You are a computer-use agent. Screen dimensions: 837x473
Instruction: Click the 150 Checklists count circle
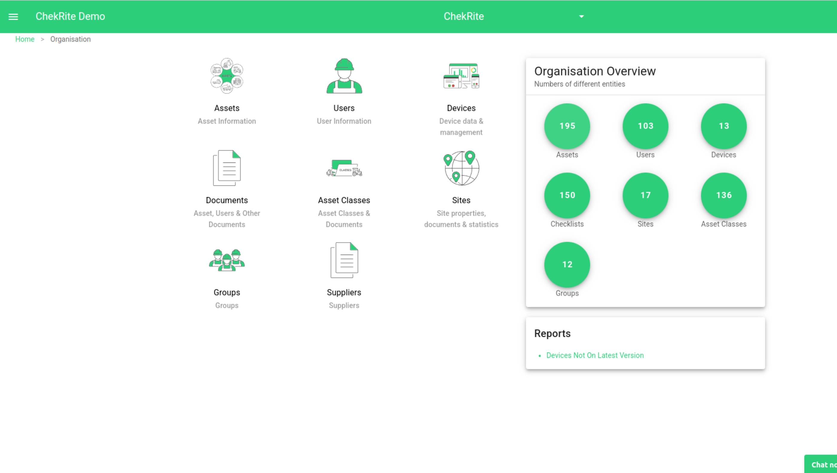(x=567, y=195)
